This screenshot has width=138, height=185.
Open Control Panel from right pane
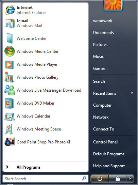[x=105, y=142]
